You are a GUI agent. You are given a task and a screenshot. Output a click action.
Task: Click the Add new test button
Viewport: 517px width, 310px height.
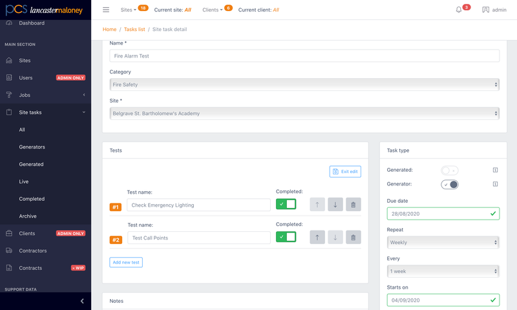coord(126,262)
